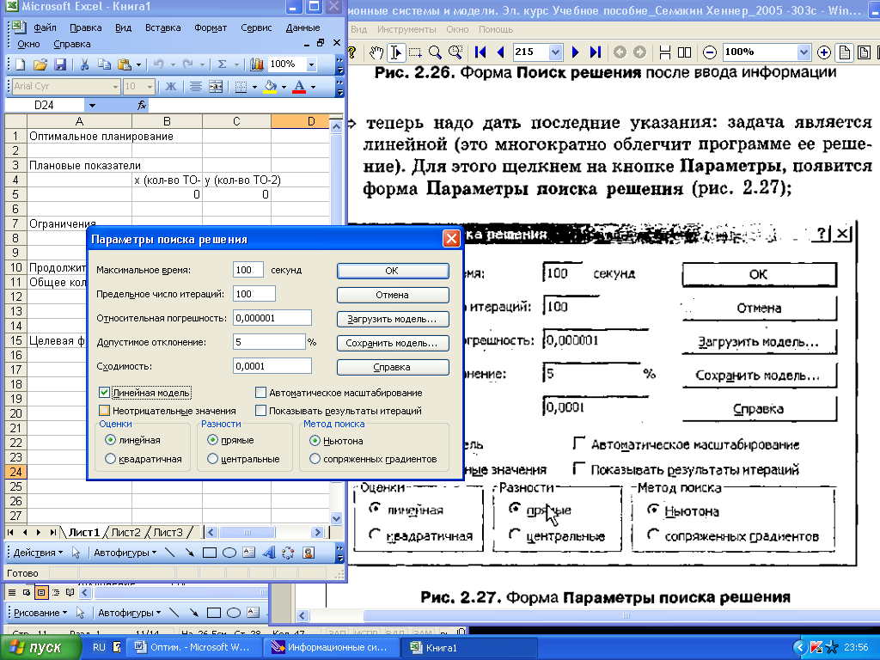Open the Вставка menu
Image resolution: width=880 pixels, height=660 pixels.
[x=162, y=27]
